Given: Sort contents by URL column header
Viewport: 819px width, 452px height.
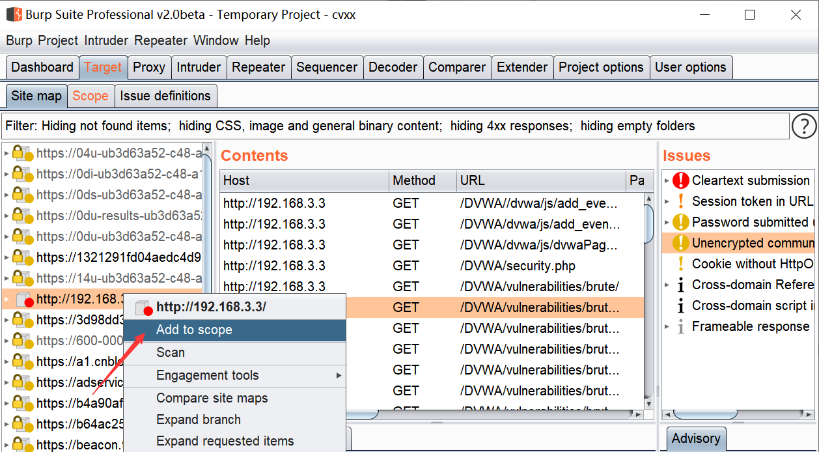Looking at the screenshot, I should tap(541, 180).
